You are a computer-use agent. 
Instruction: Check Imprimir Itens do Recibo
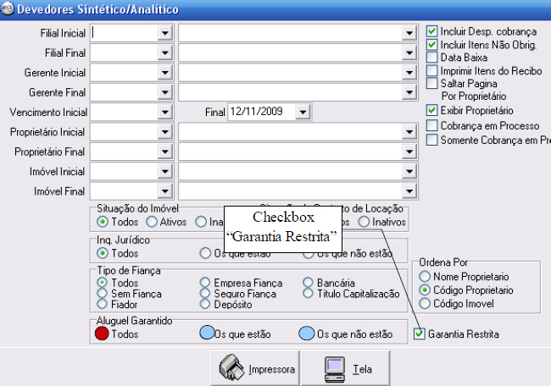point(432,70)
